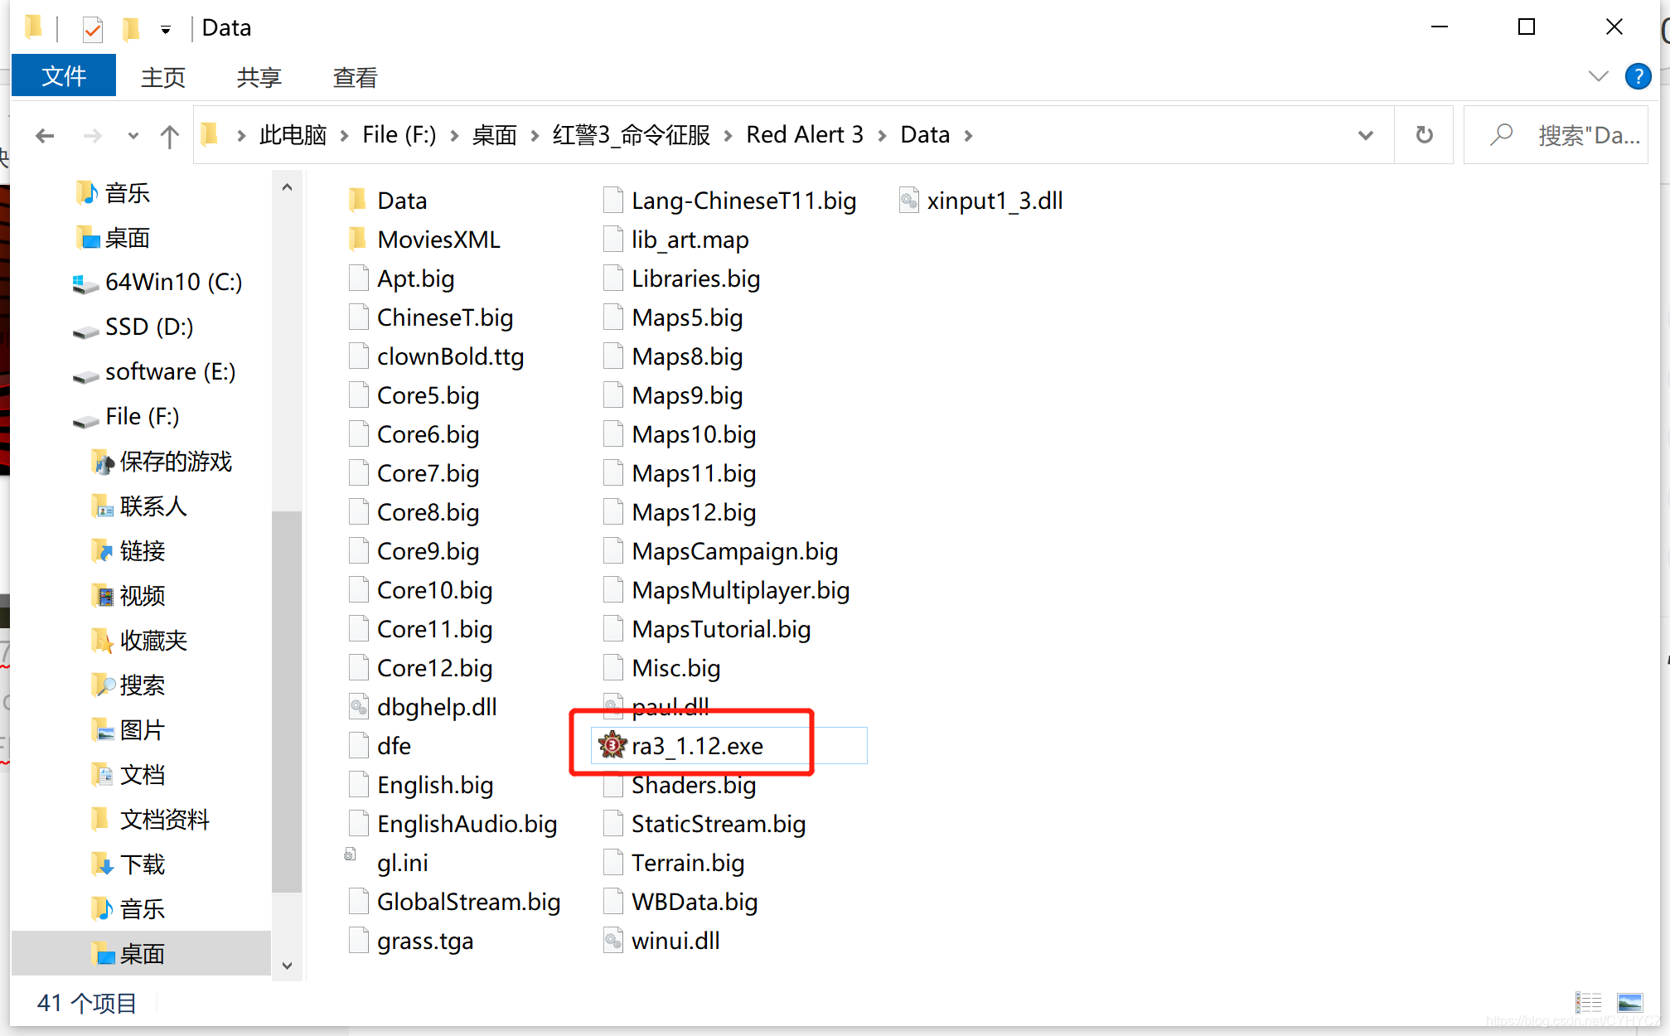Image resolution: width=1670 pixels, height=1036 pixels.
Task: Open 下载 folder in sidebar
Action: pyautogui.click(x=128, y=864)
